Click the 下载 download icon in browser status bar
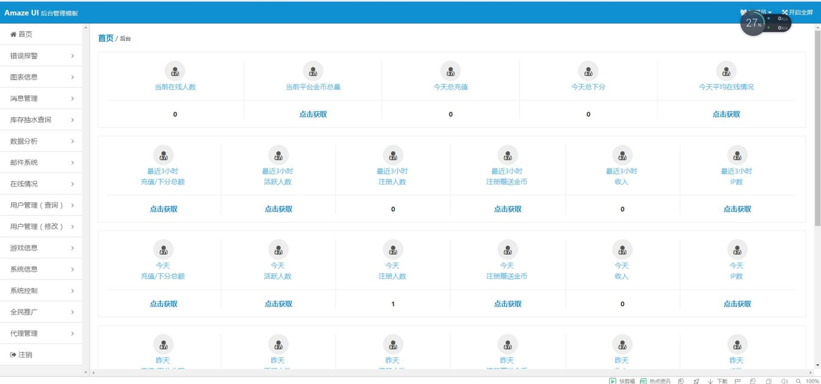This screenshot has width=821, height=384. [x=710, y=380]
